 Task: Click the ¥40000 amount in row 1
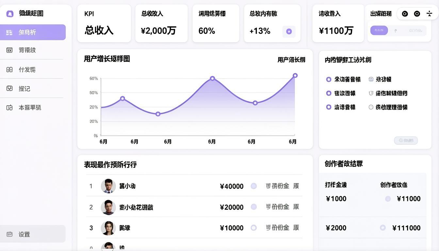(x=232, y=186)
